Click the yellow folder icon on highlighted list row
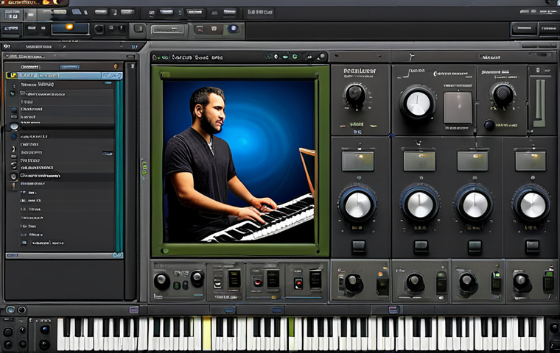Image resolution: width=560 pixels, height=353 pixels. 12,76
